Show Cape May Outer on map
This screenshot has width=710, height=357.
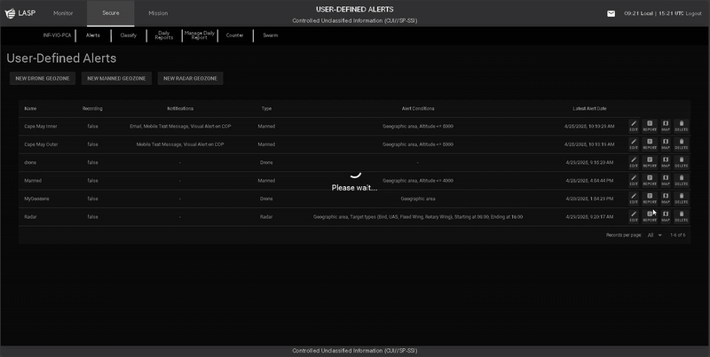[665, 144]
